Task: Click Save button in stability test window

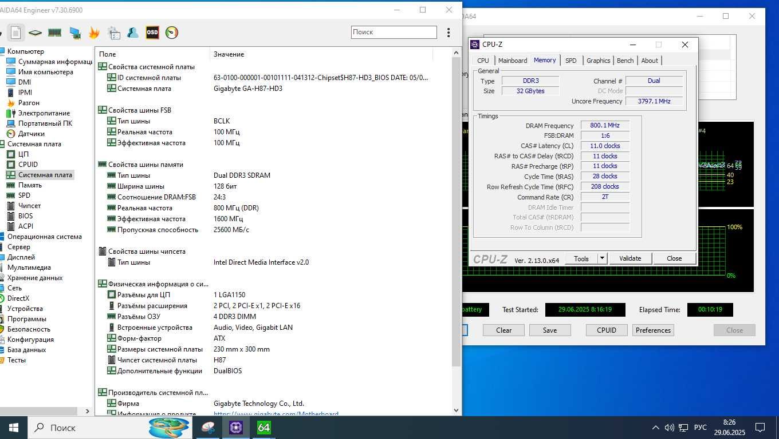Action: click(x=550, y=330)
